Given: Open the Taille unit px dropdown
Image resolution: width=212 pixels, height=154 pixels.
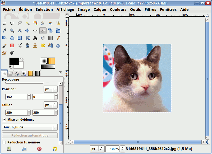Looking at the screenshot, I should point(50,105).
